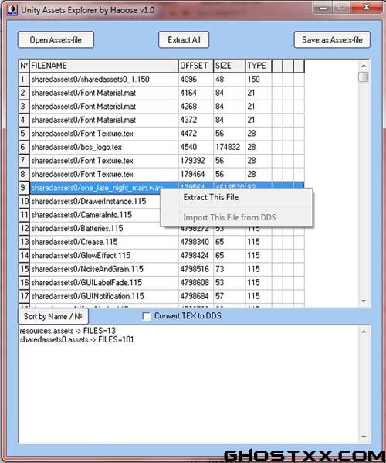Image resolution: width=386 pixels, height=463 pixels.
Task: Click offset value 4096
Action: pyautogui.click(x=188, y=79)
